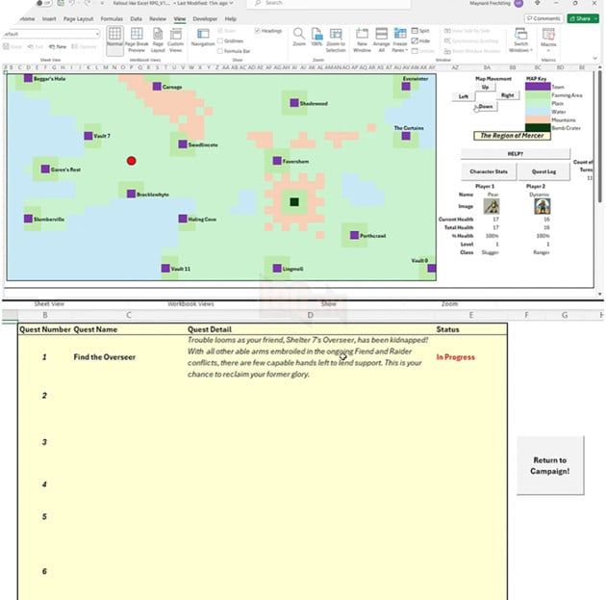This screenshot has width=606, height=600.
Task: Toggle the Ruler checkbox
Action: point(220,31)
